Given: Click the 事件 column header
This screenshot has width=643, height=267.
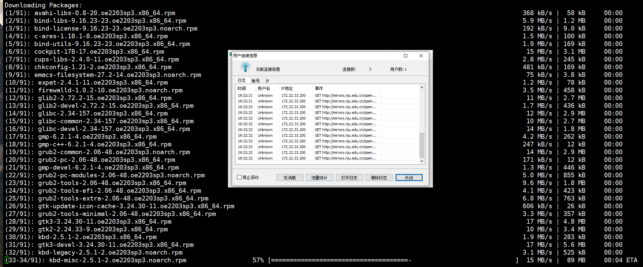Looking at the screenshot, I should [x=347, y=88].
